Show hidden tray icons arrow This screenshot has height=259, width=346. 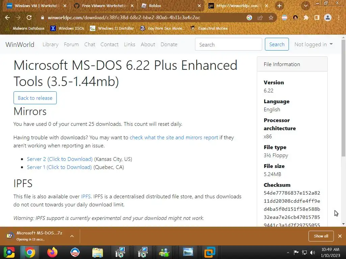point(288,253)
